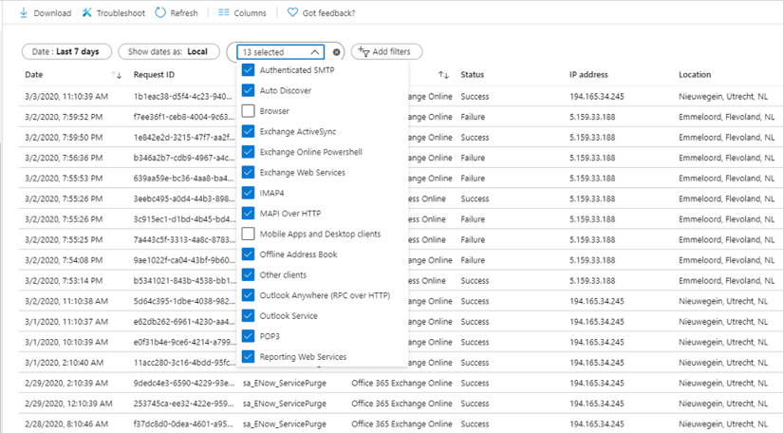
Task: Click sort arrows icon beside Status column
Action: click(x=443, y=75)
